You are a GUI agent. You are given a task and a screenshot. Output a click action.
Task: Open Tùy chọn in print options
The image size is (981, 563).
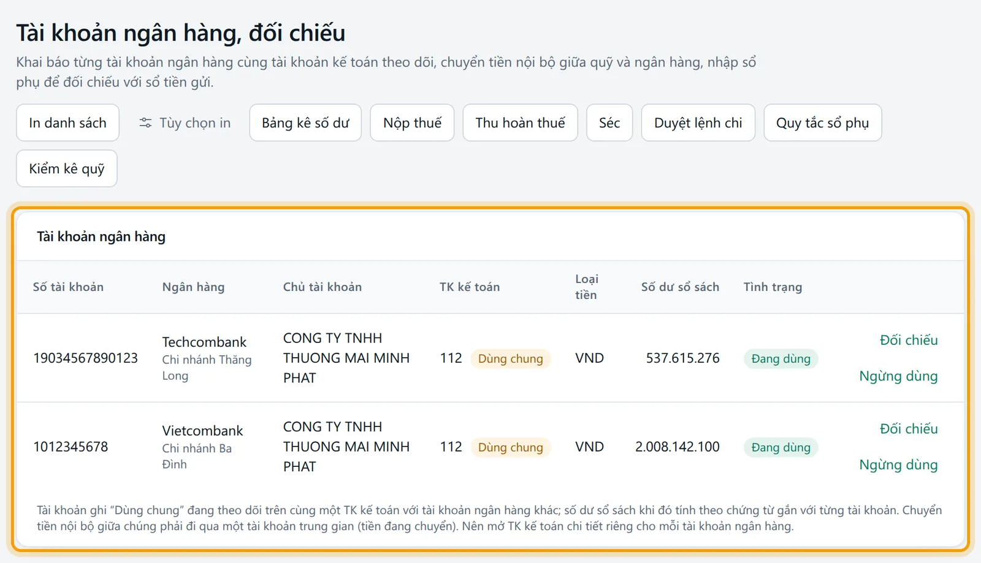pos(185,123)
